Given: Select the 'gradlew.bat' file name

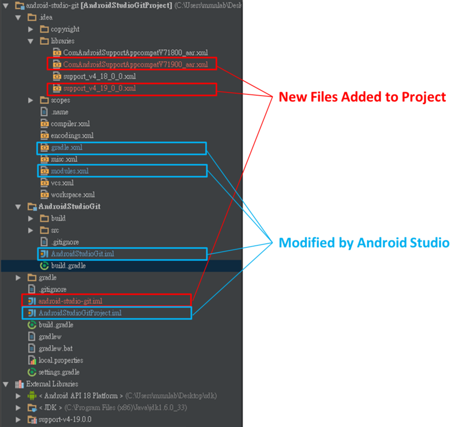Looking at the screenshot, I should pos(56,348).
